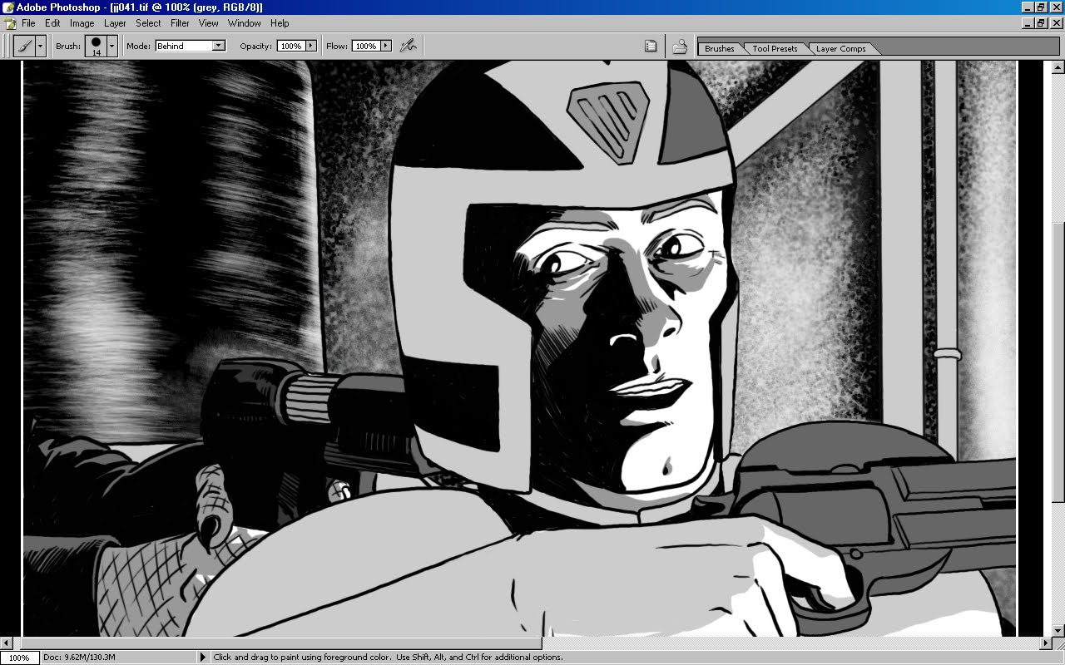1065x665 pixels.
Task: Open the Window menu
Action: click(244, 23)
